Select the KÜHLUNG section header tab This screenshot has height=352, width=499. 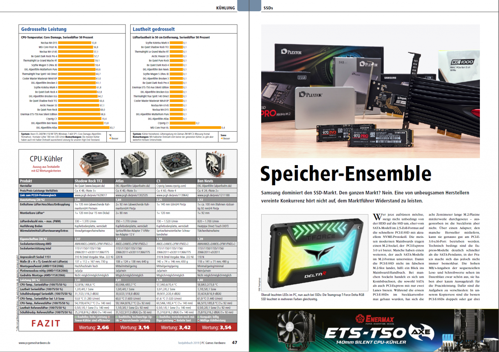click(x=226, y=7)
